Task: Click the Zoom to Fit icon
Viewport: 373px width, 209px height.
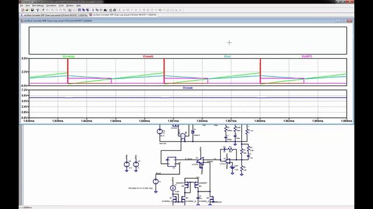Action: [65, 10]
